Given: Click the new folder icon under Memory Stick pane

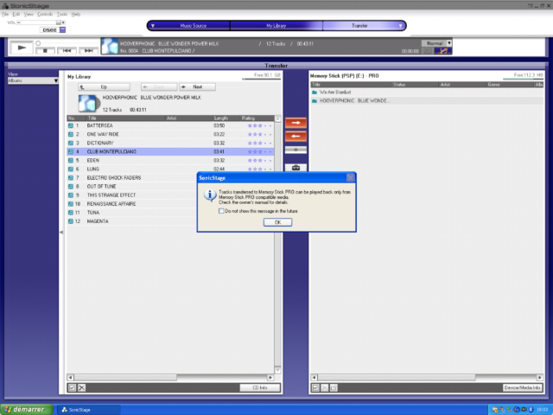Looking at the screenshot, I should tap(334, 387).
